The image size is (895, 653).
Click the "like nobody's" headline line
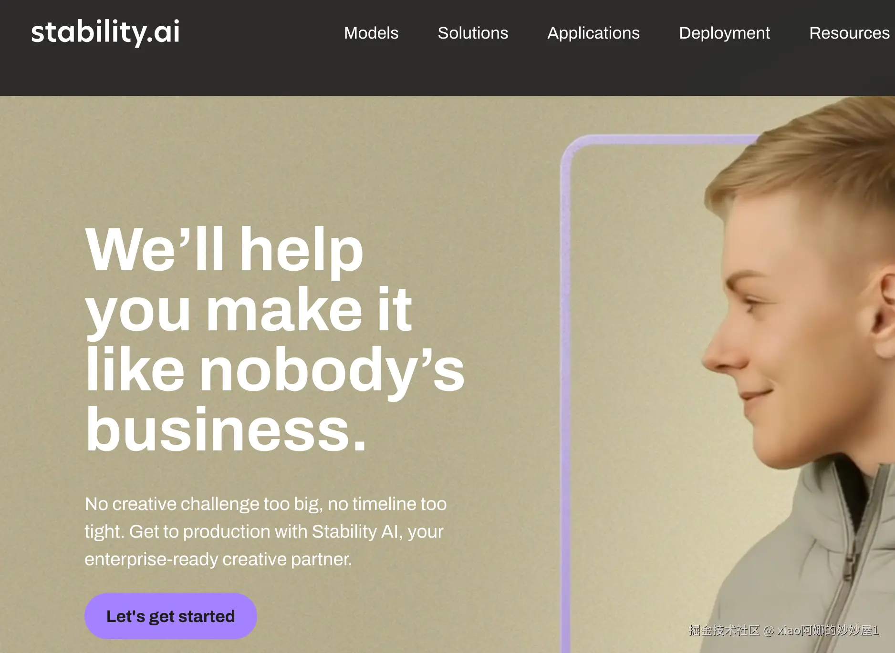(275, 370)
